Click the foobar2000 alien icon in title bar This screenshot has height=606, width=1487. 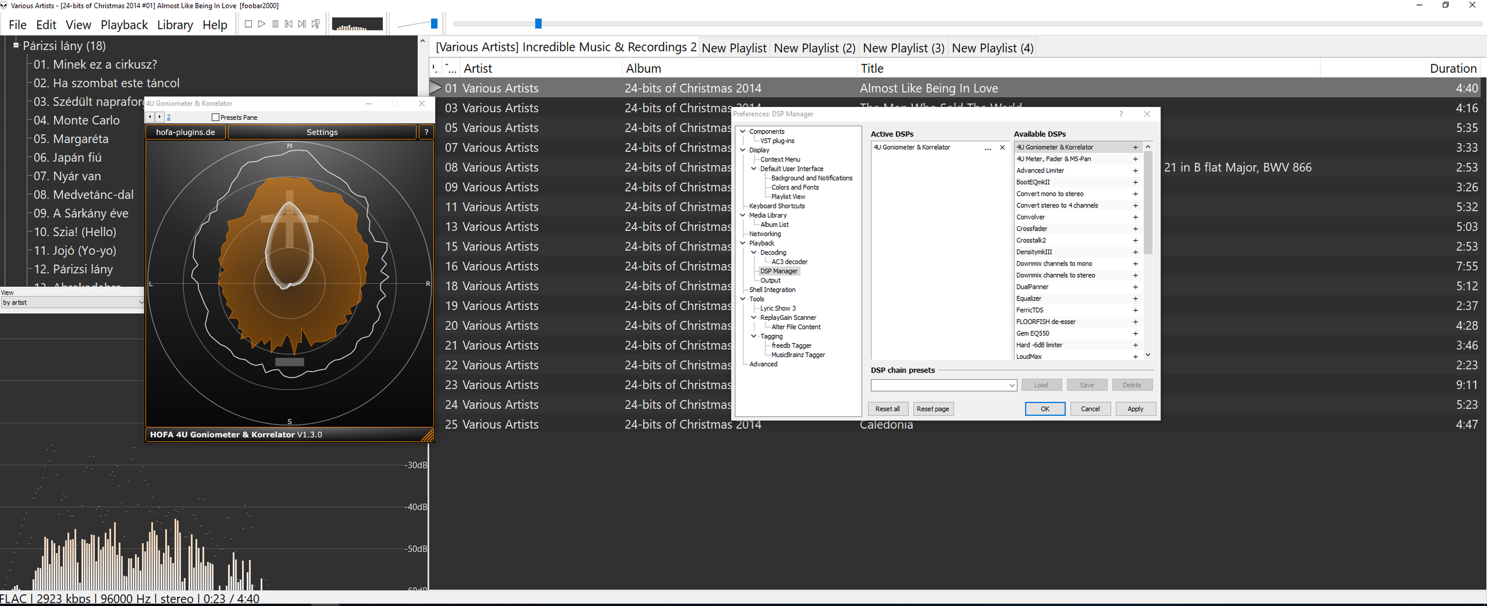pyautogui.click(x=4, y=6)
